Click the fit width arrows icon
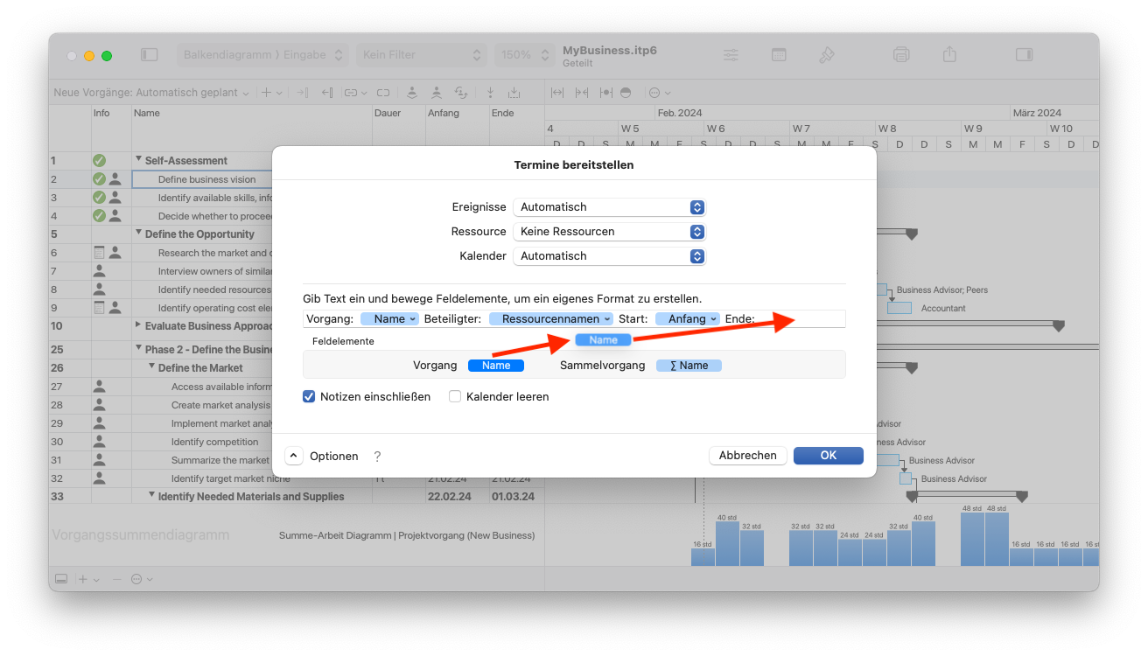This screenshot has width=1148, height=656. pos(557,92)
